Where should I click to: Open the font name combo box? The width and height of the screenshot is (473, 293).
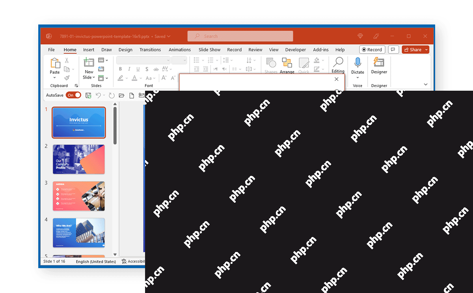(x=143, y=60)
